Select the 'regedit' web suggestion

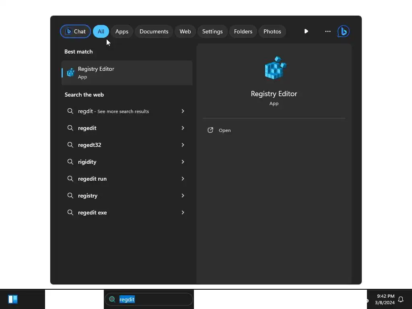click(127, 128)
